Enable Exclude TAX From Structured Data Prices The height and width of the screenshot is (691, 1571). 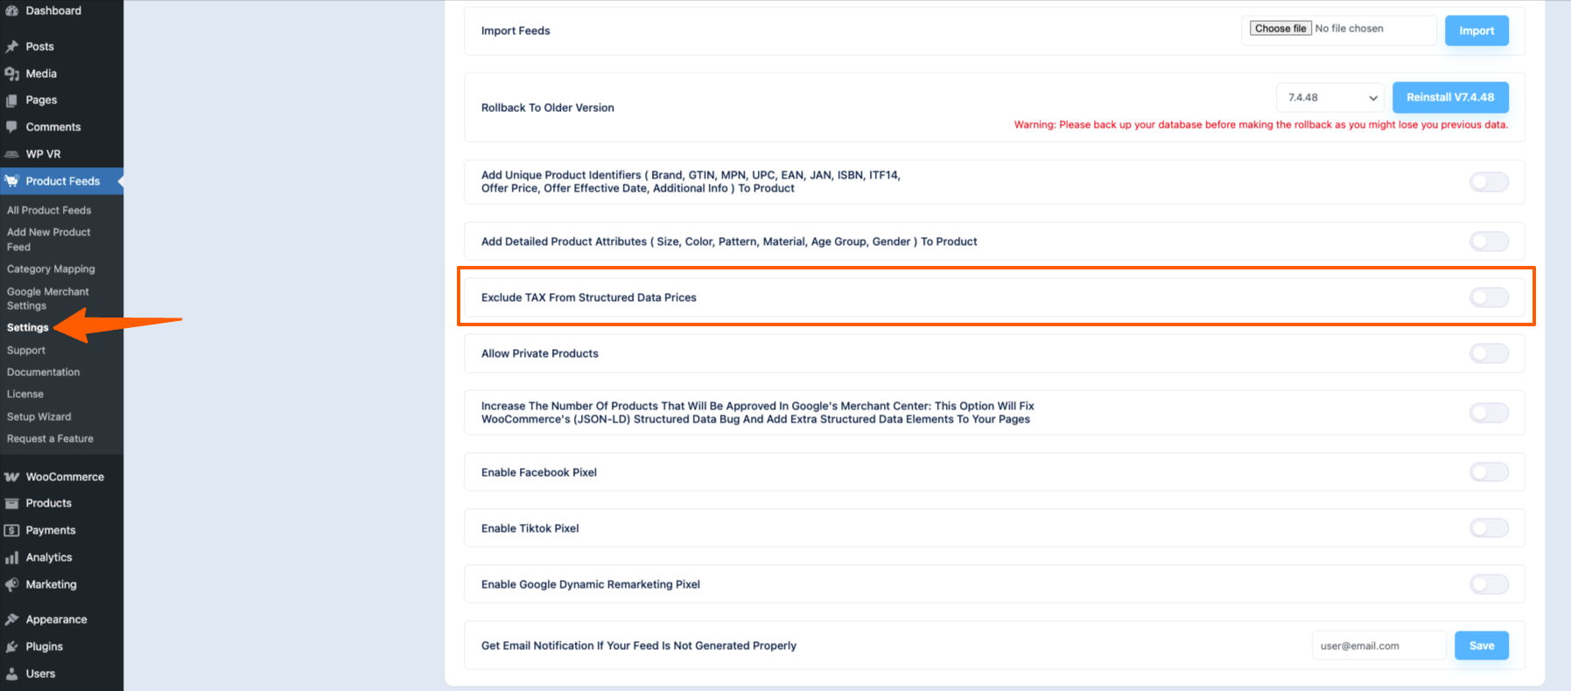pyautogui.click(x=1489, y=297)
